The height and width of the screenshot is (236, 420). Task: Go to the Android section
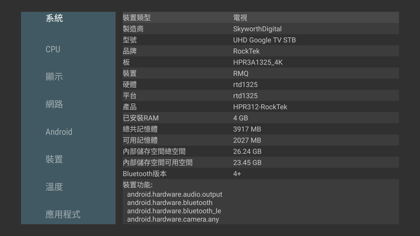click(x=59, y=132)
